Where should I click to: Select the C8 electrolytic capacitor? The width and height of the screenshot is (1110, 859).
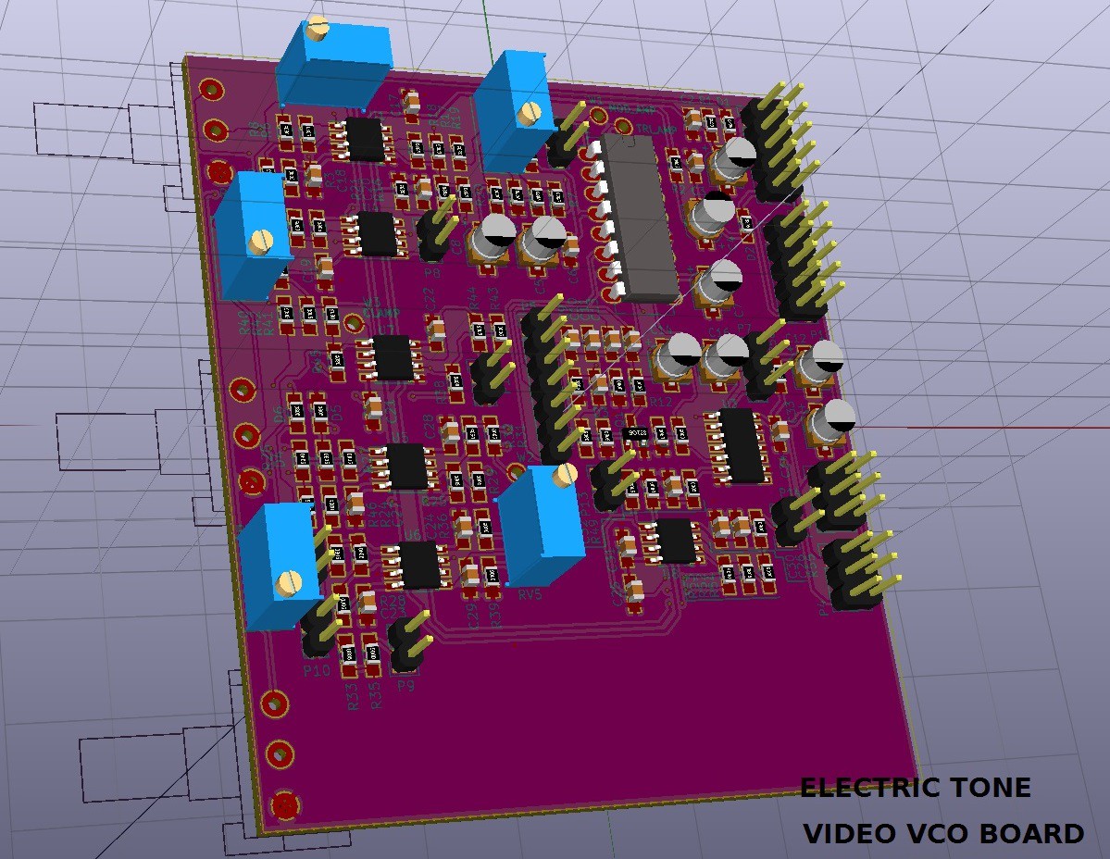tap(491, 241)
